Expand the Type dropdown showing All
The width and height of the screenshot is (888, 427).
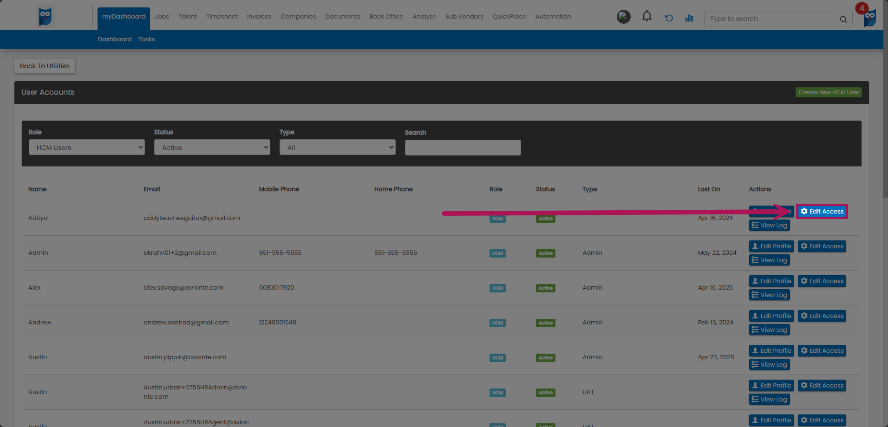click(x=338, y=148)
